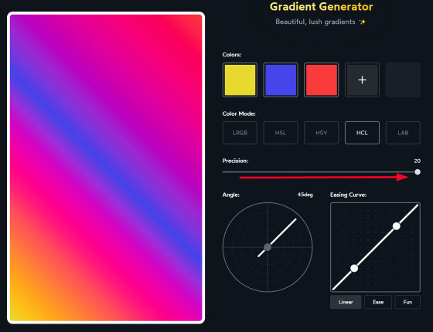Click the middle of Precision track
Image resolution: width=433 pixels, height=332 pixels.
click(320, 172)
